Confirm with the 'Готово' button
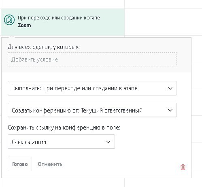The image size is (202, 187). (20, 164)
